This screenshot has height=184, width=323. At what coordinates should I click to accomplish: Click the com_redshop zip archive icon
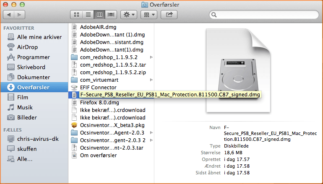(x=74, y=73)
